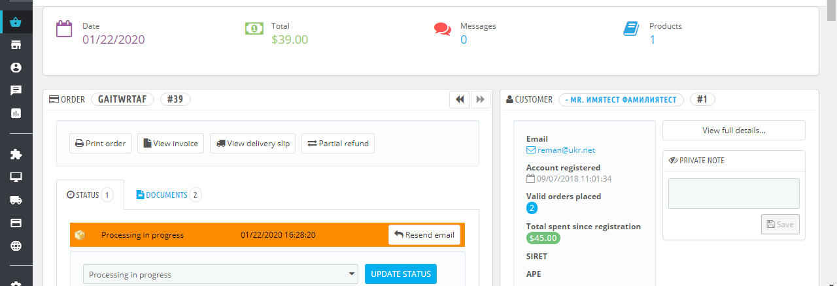
Task: Open the Customer Service chat icon in sidebar
Action: 16,91
